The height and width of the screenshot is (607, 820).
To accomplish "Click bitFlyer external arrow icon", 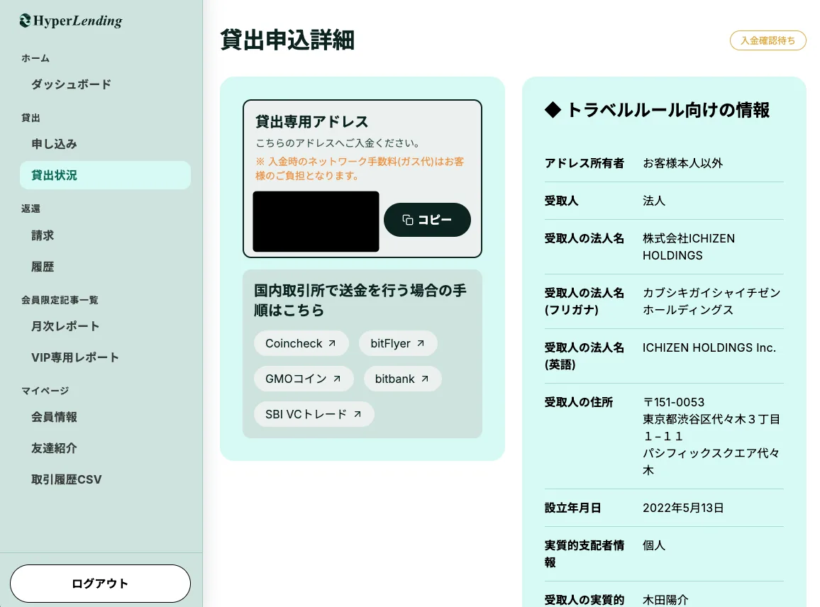I will [x=421, y=343].
